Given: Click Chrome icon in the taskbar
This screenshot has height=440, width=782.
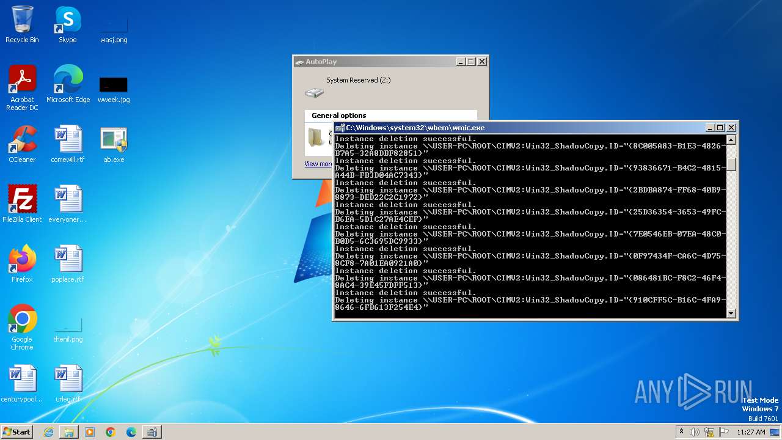Looking at the screenshot, I should point(111,432).
